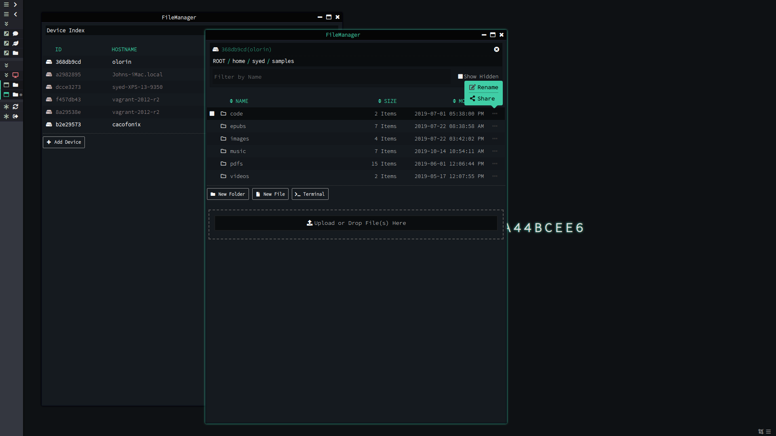Open more options for videos row
The height and width of the screenshot is (436, 776).
point(495,176)
